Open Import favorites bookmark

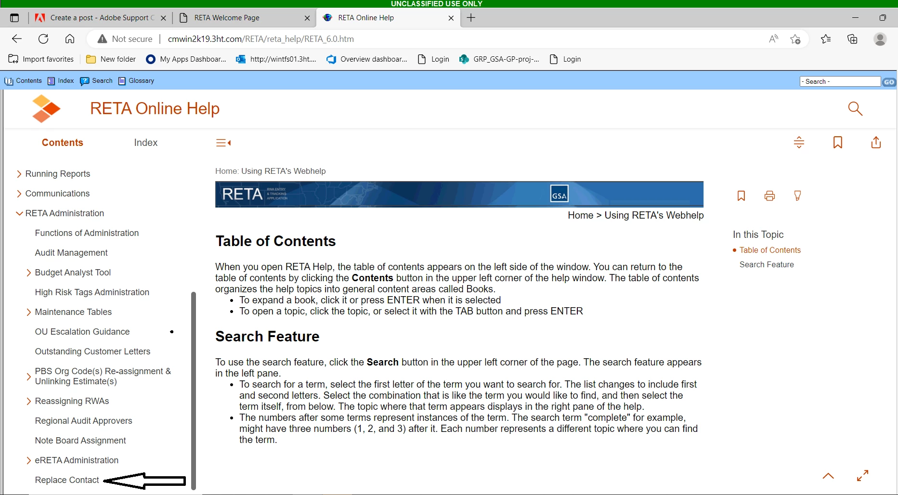(41, 59)
